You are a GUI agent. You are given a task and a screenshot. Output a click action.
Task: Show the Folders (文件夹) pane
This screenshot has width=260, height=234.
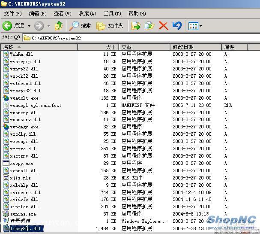110,26
